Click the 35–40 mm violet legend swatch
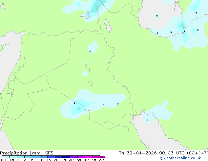This screenshot has width=208, height=161. pyautogui.click(x=81, y=157)
